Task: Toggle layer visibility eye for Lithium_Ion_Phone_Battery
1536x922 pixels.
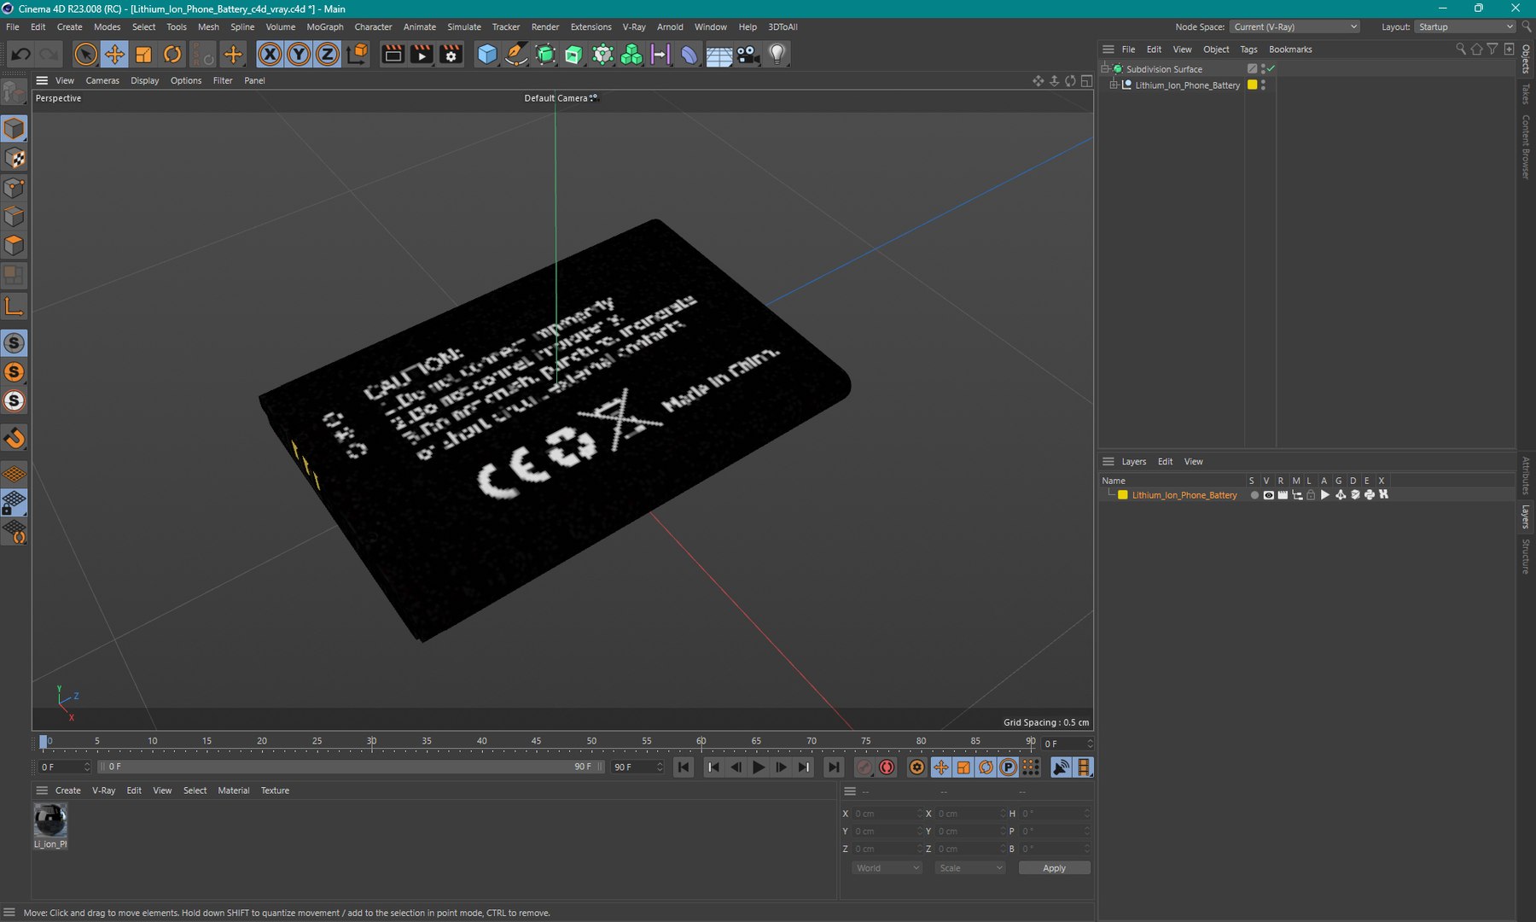Action: [x=1268, y=495]
